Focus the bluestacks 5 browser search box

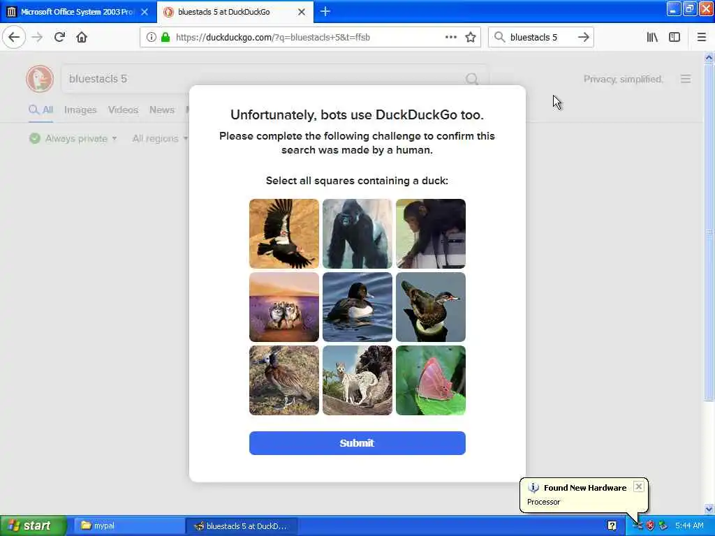tap(540, 37)
